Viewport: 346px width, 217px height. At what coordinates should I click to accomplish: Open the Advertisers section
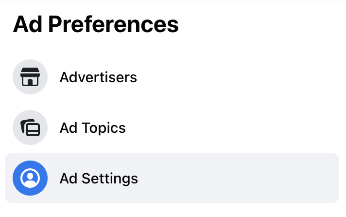[x=172, y=77]
